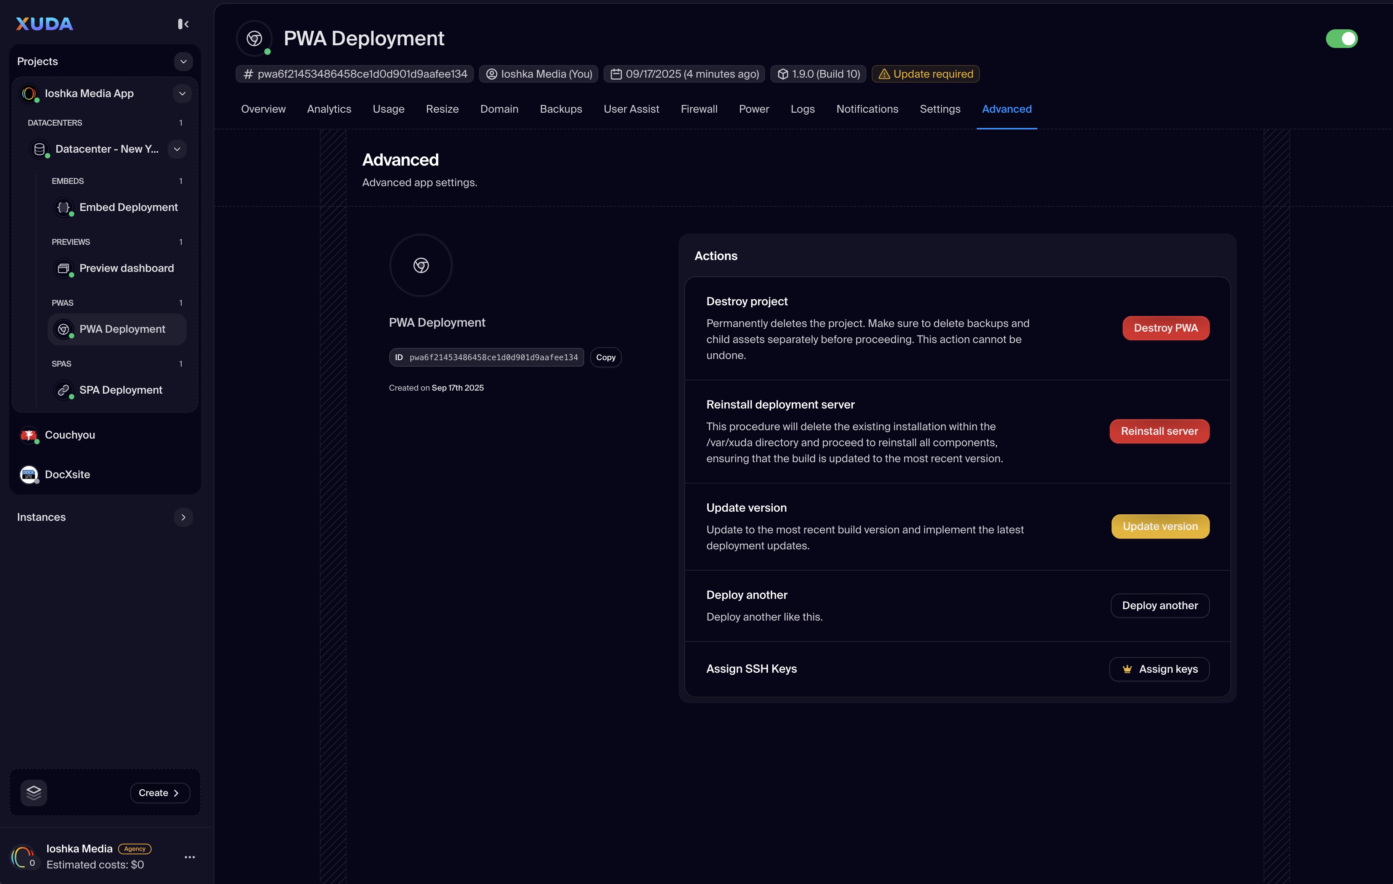Copy the deployment ID
The width and height of the screenshot is (1393, 884).
tap(605, 357)
